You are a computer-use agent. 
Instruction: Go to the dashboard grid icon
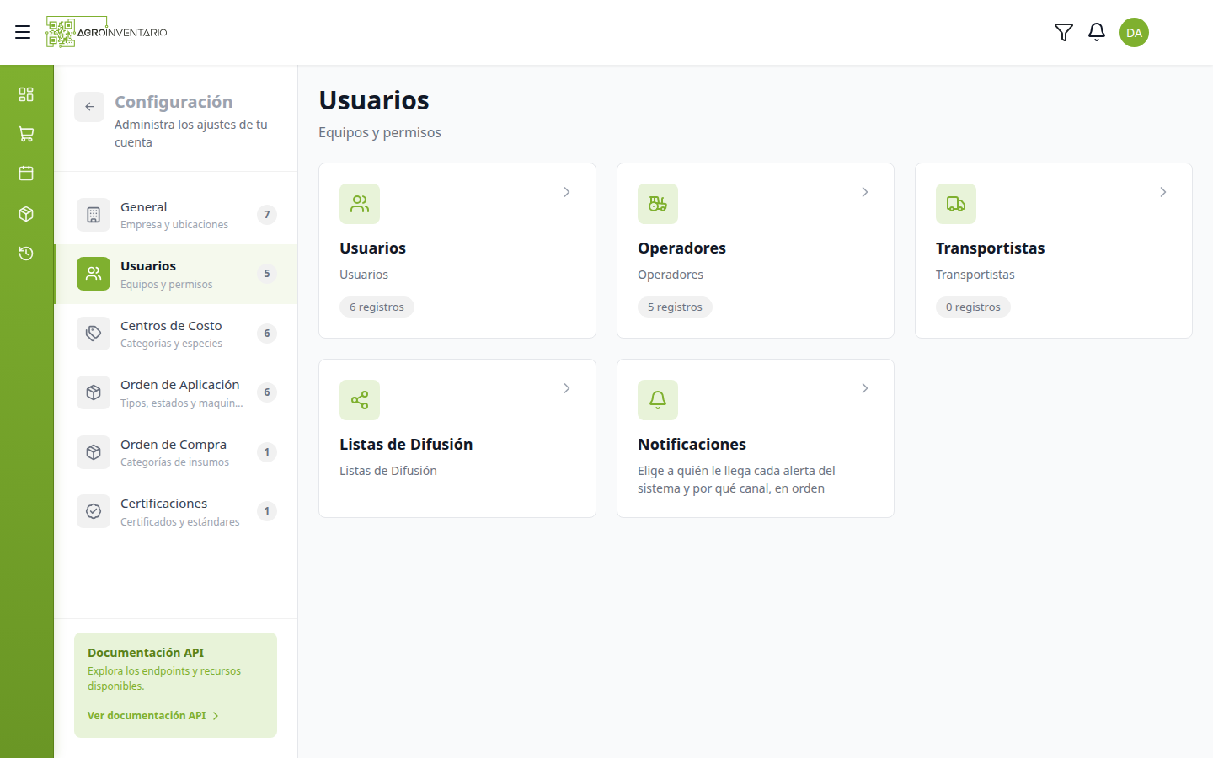pyautogui.click(x=26, y=93)
